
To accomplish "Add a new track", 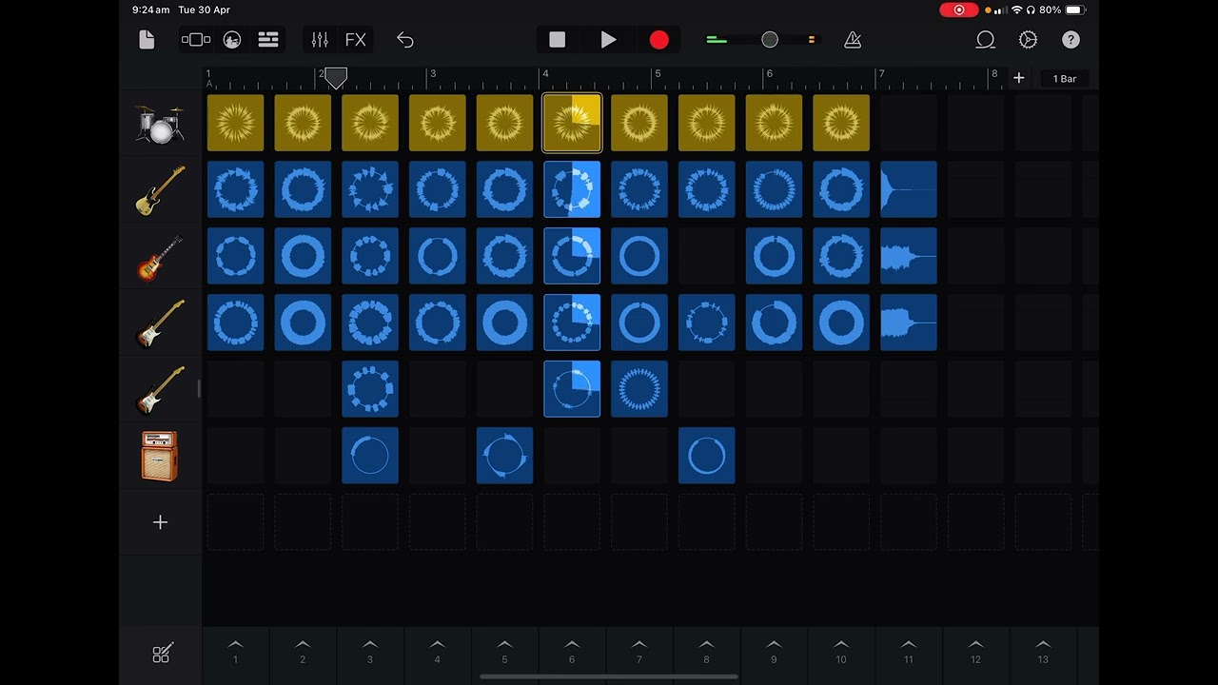I will (x=160, y=522).
